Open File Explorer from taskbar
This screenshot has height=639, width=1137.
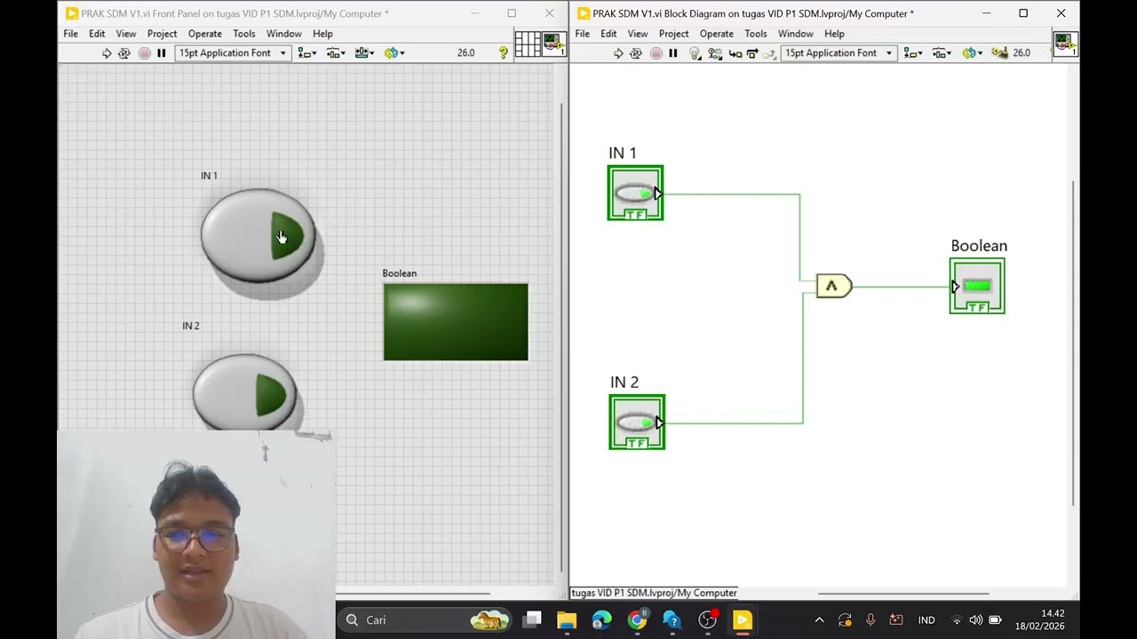tap(567, 619)
